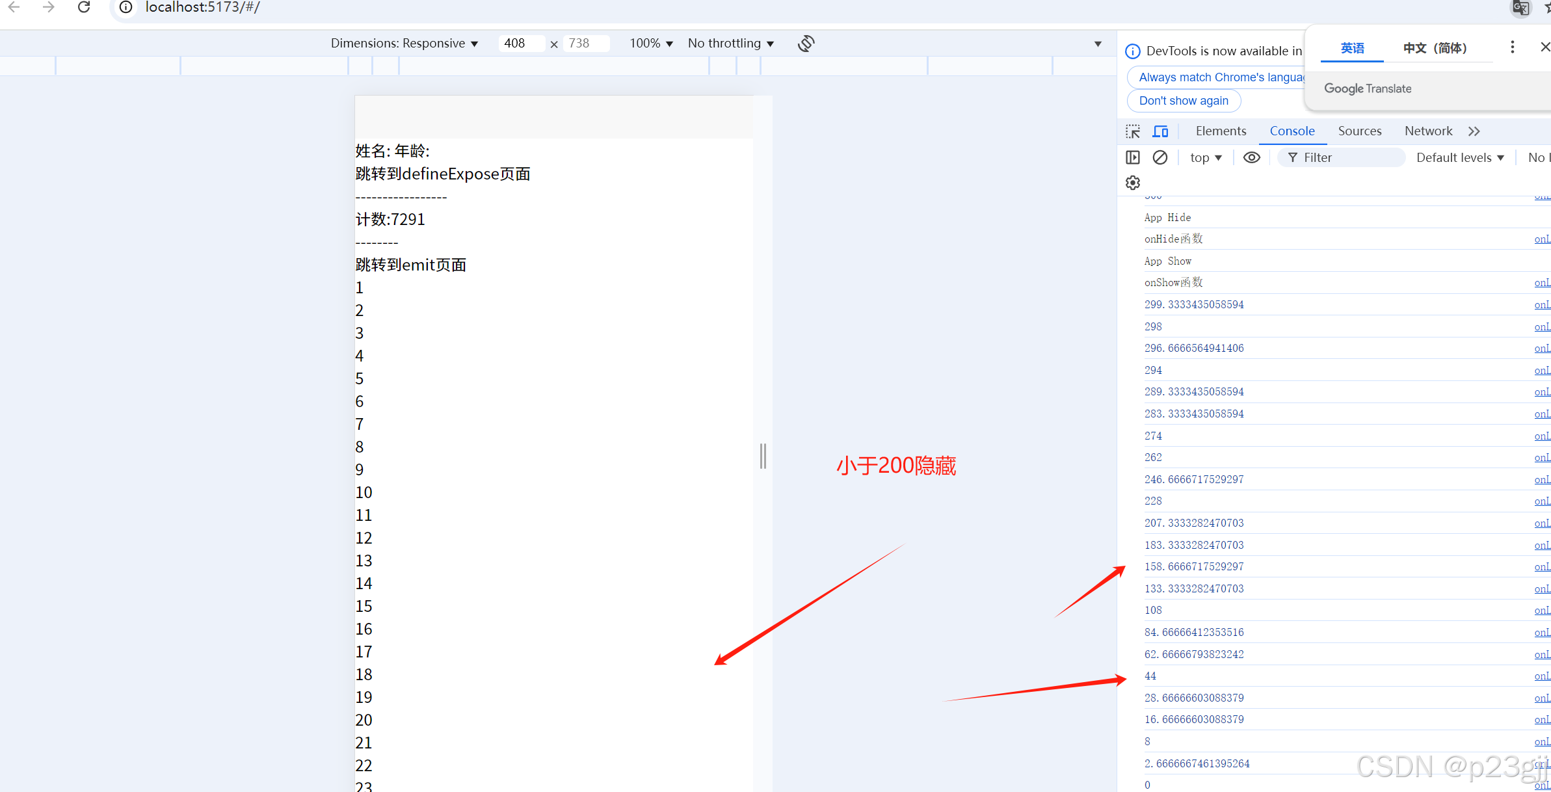Activate the inspect element picker icon
1551x792 pixels.
1133,131
